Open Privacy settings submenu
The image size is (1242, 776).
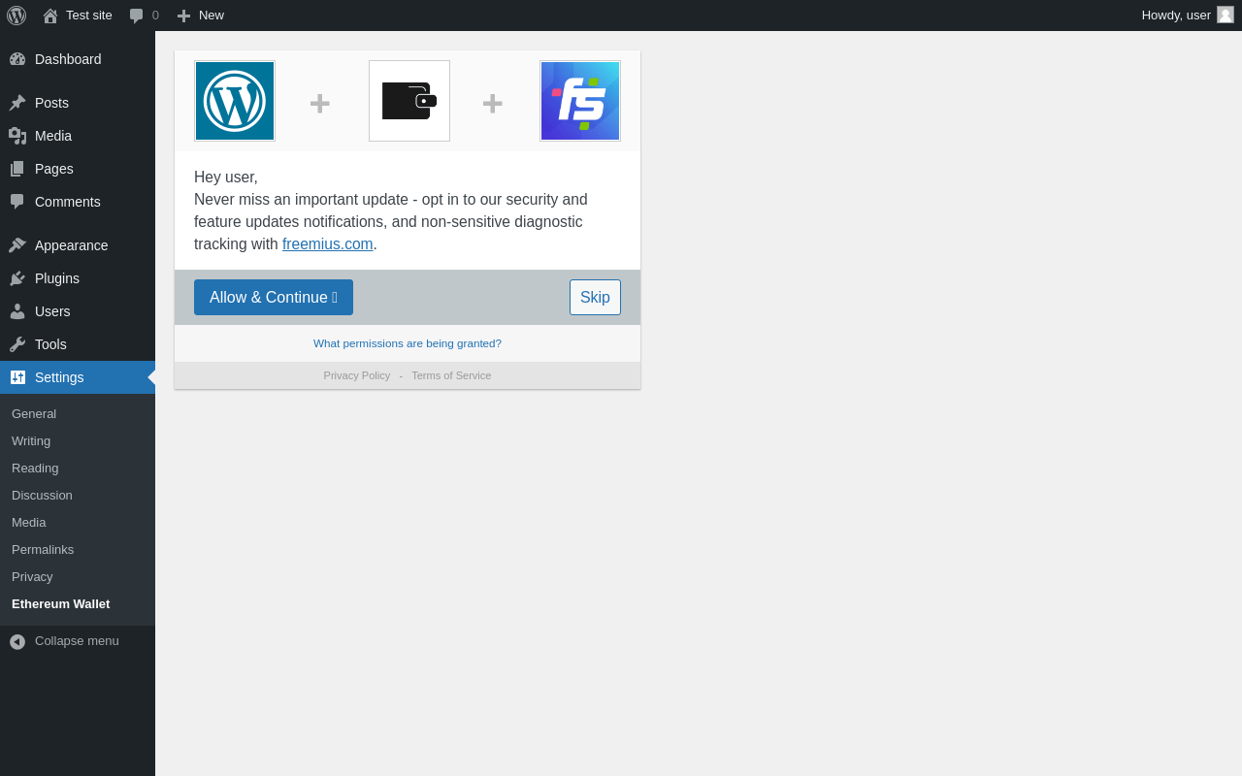[x=78, y=577]
